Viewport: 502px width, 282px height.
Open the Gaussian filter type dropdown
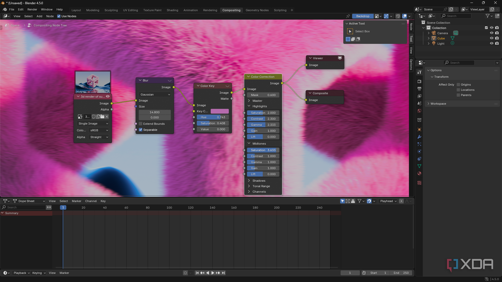155,95
